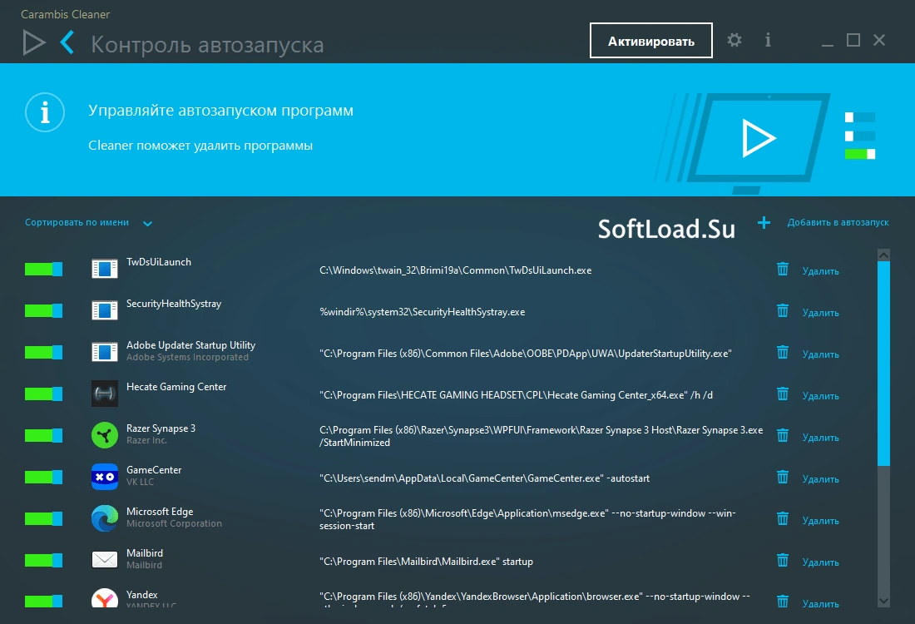Click the GameCenter.exe -autostart path text

[x=484, y=478]
